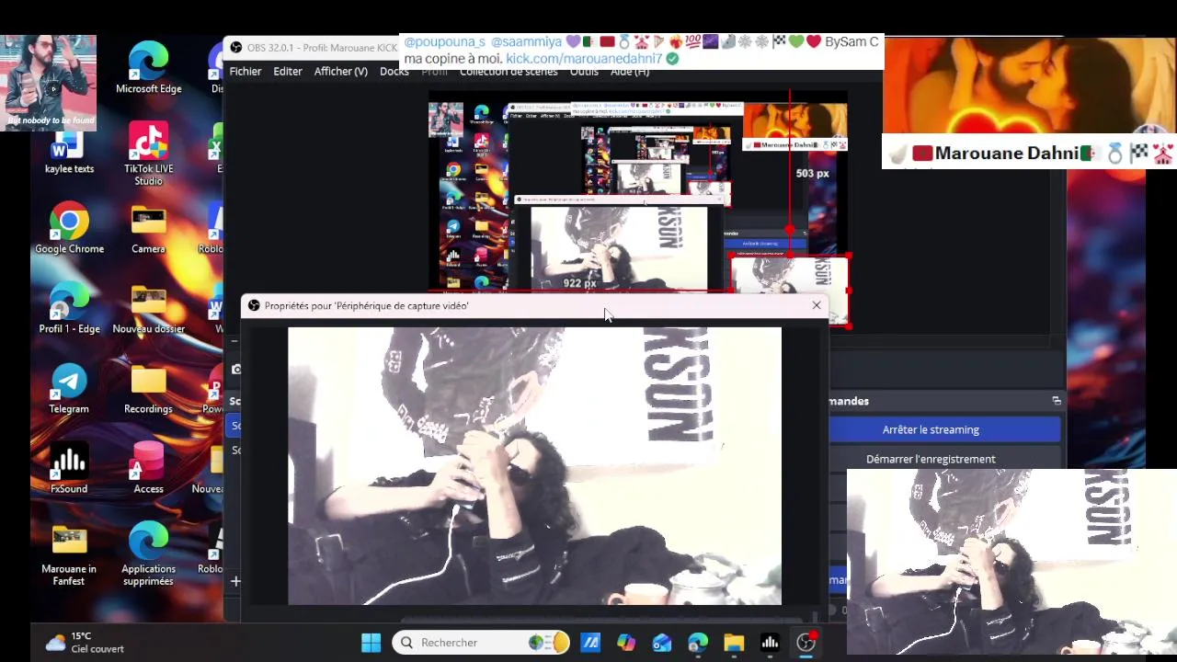This screenshot has height=662, width=1177.
Task: Open the Nouveau dossier folder
Action: pos(148,308)
